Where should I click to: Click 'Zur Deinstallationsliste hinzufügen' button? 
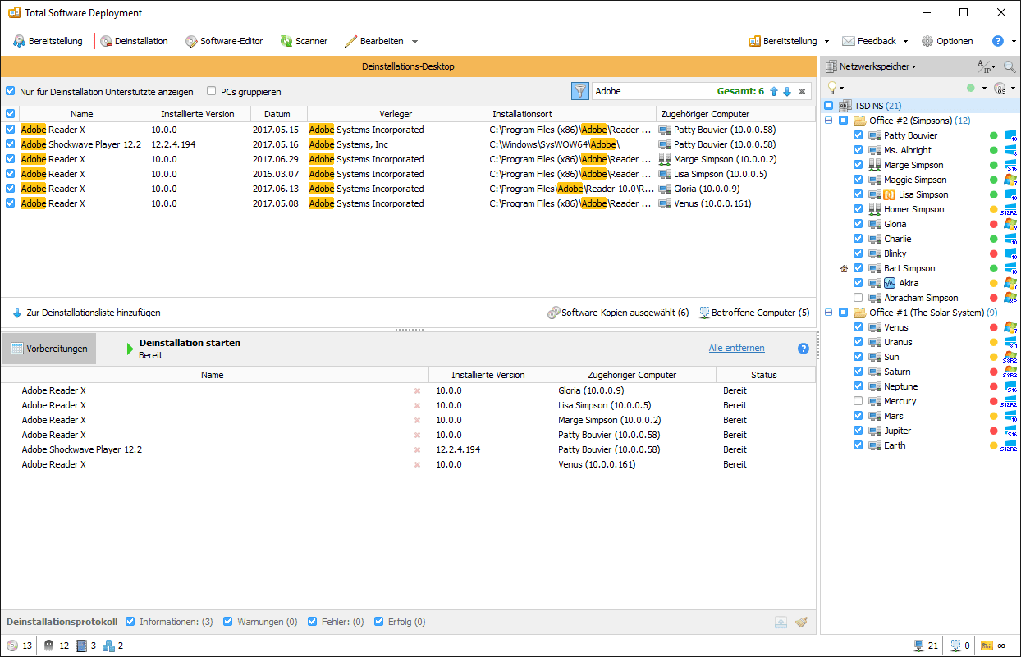point(86,313)
